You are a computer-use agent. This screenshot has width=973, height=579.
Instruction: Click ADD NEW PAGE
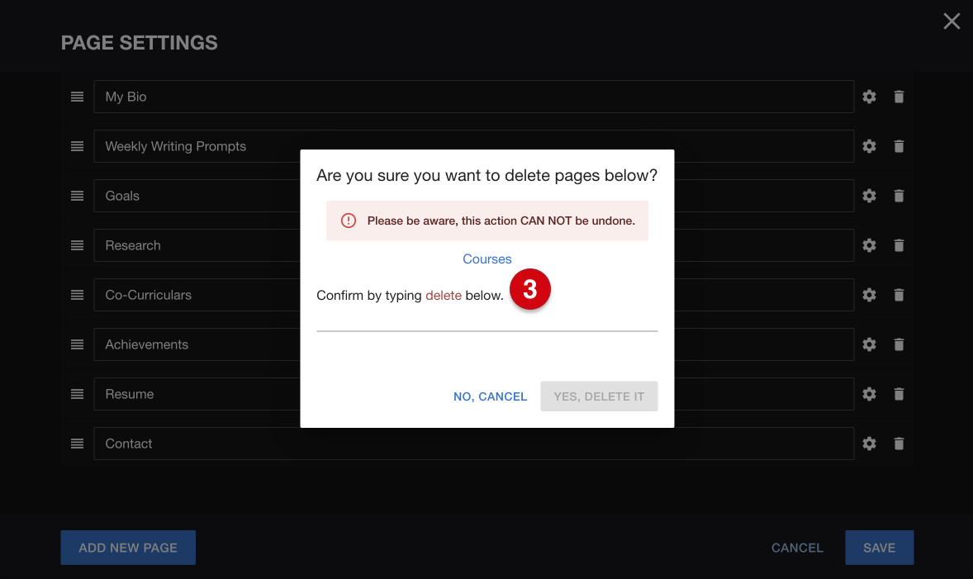127,548
